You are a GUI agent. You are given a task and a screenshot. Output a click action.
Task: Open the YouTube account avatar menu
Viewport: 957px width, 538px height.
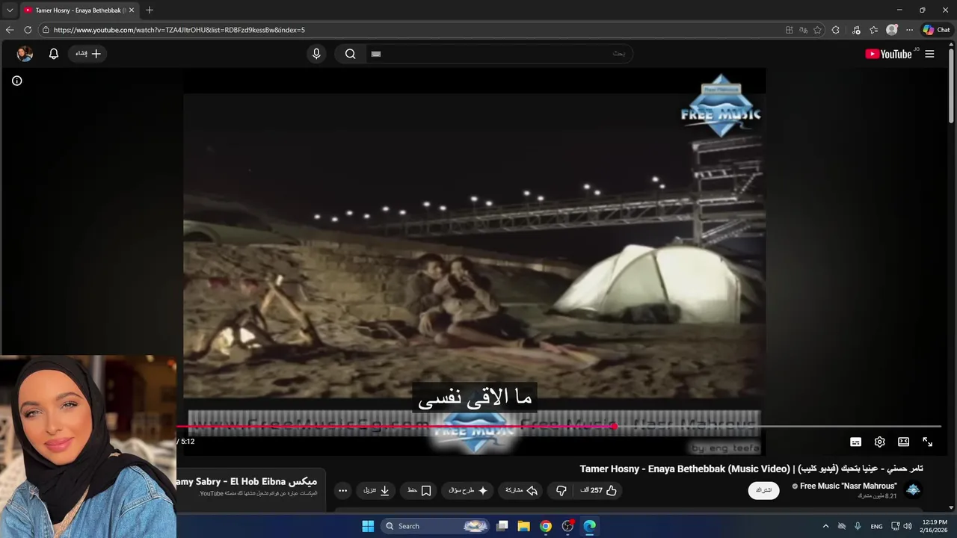point(25,54)
